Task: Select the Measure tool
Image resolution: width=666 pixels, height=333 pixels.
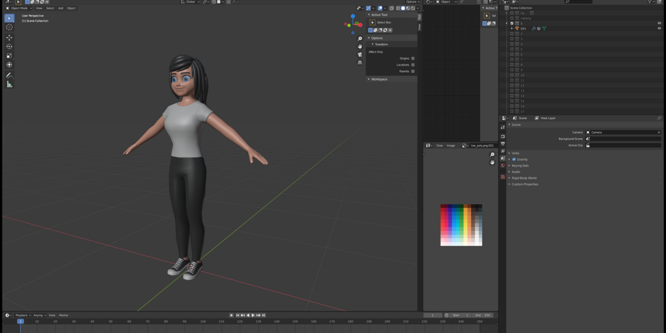Action: (9, 84)
